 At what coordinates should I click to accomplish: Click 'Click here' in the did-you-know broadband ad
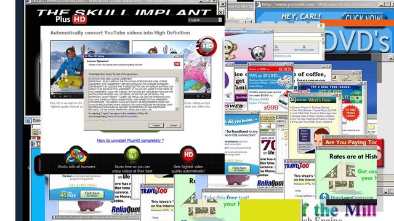click(239, 169)
